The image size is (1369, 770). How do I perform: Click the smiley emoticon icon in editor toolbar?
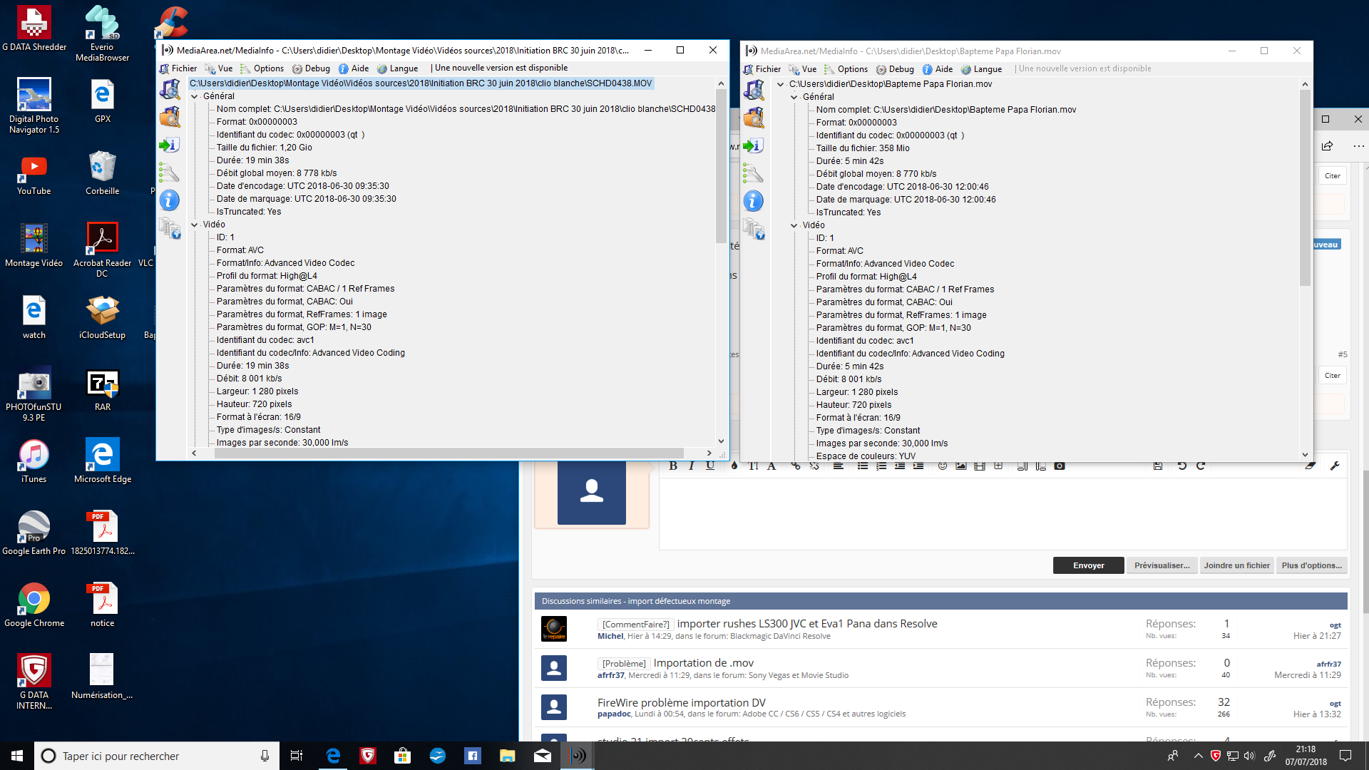pyautogui.click(x=943, y=466)
